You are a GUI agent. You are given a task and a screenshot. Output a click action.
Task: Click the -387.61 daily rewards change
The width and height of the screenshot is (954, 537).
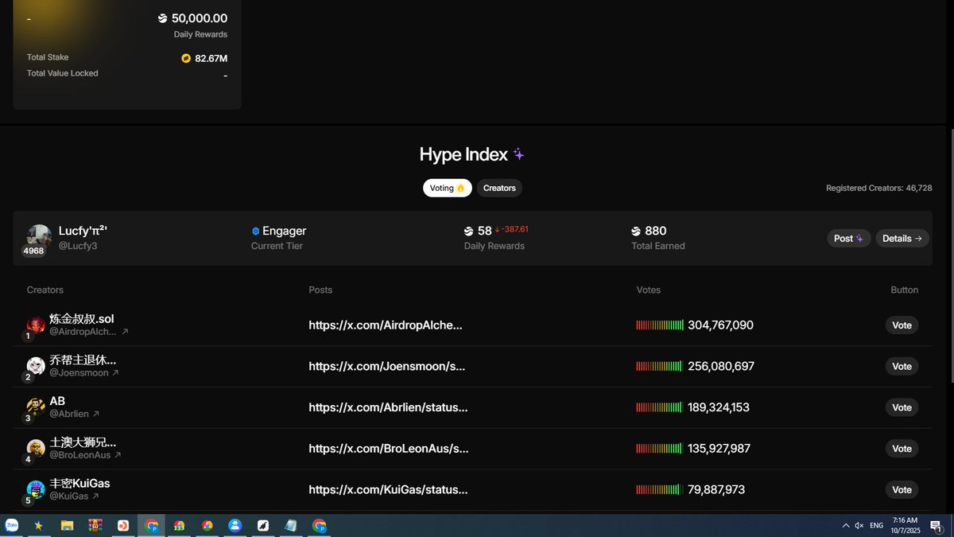click(x=511, y=230)
